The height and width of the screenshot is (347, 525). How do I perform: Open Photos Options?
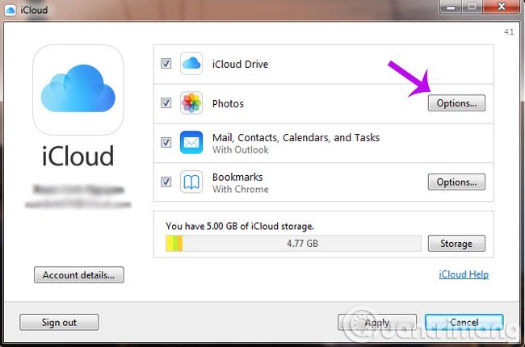click(456, 103)
